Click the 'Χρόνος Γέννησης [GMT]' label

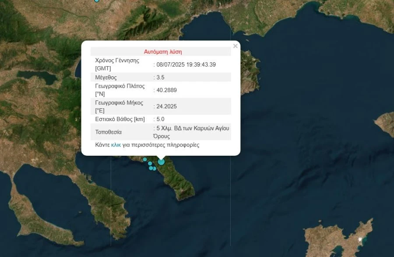click(x=117, y=64)
